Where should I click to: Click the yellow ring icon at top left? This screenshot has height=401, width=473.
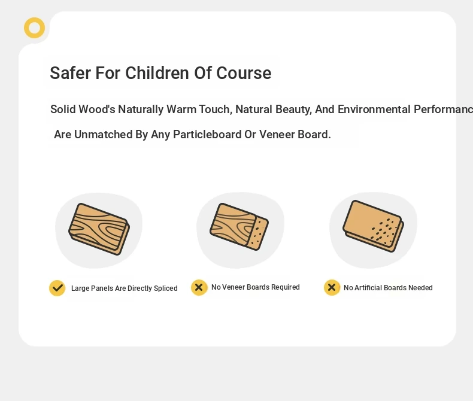pyautogui.click(x=34, y=28)
